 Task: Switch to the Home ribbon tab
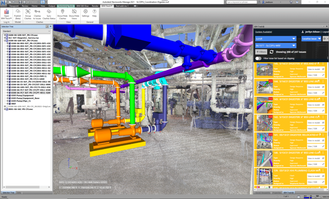[34, 6]
